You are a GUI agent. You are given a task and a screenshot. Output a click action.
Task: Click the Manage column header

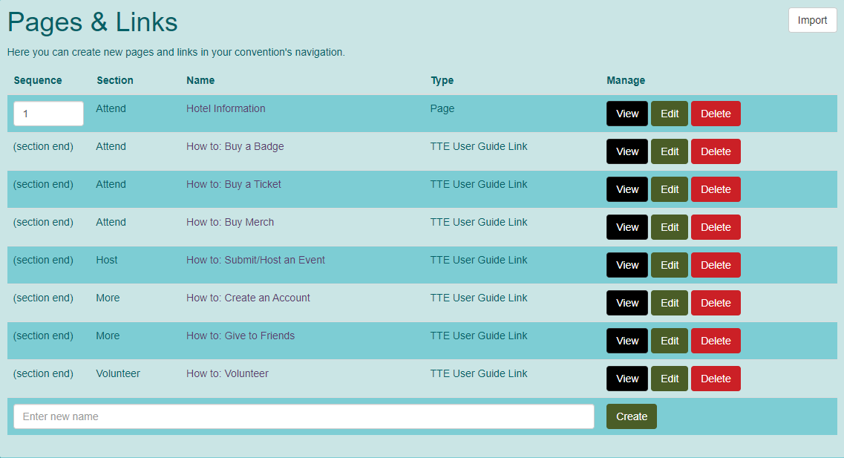click(x=626, y=80)
